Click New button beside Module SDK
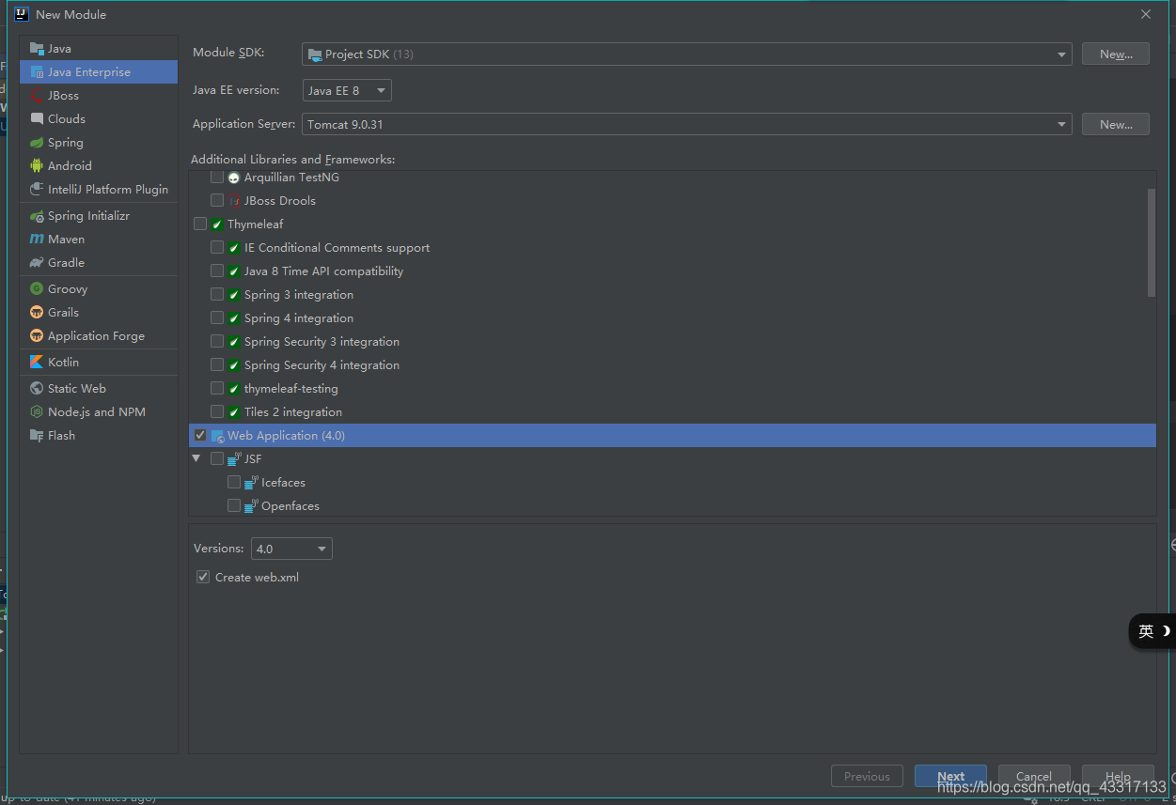This screenshot has width=1176, height=805. click(x=1115, y=54)
